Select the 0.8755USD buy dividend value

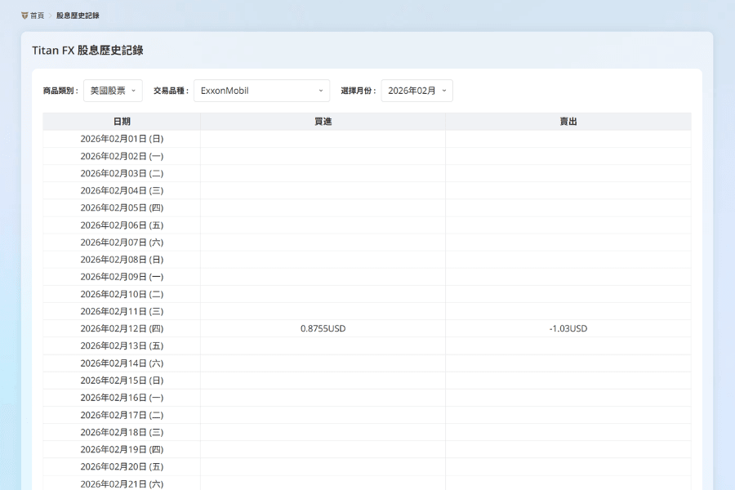pos(323,328)
